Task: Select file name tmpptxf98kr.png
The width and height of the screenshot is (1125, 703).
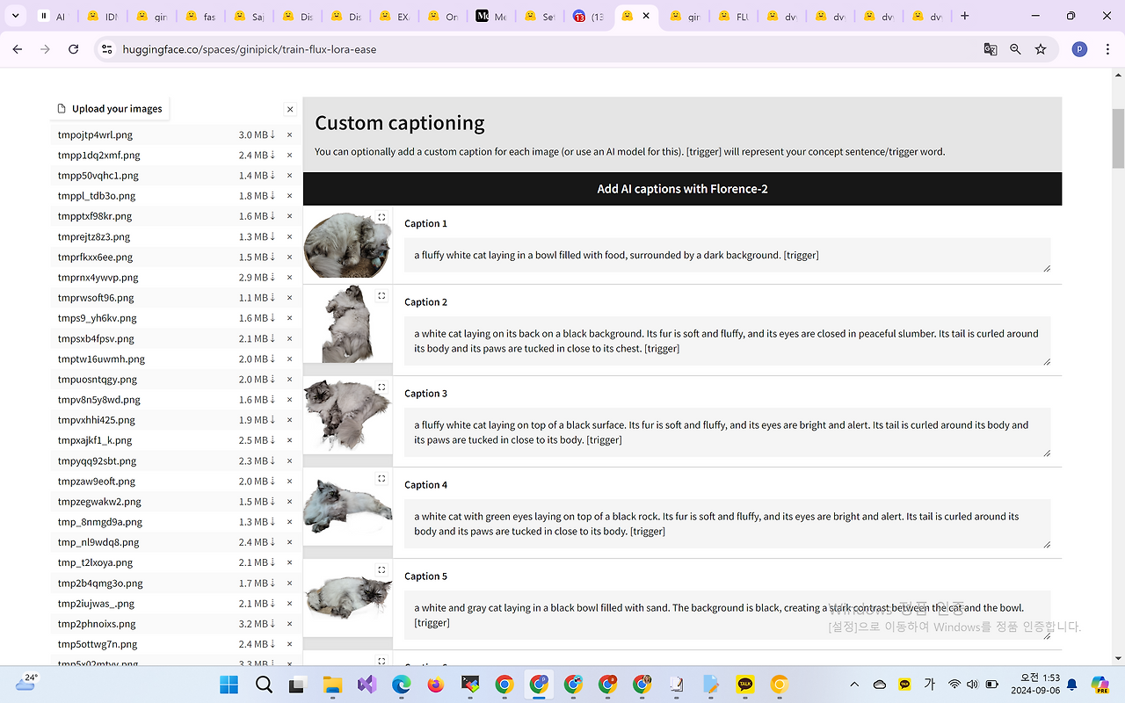Action: [95, 216]
